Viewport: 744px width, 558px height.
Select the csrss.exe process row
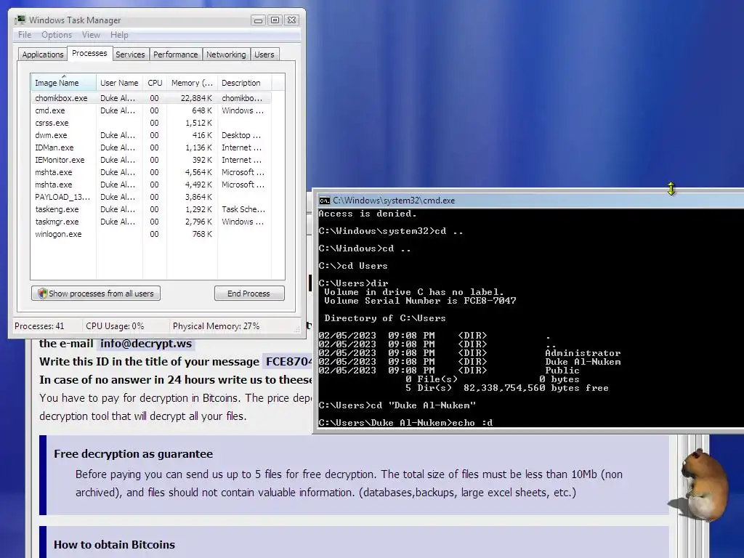(x=151, y=123)
